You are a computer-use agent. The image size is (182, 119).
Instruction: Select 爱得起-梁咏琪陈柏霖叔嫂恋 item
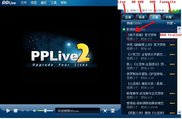(150, 105)
